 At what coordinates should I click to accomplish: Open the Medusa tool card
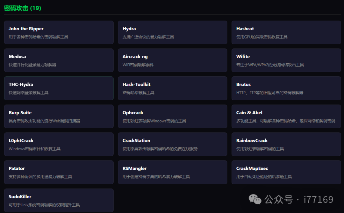coord(59,60)
